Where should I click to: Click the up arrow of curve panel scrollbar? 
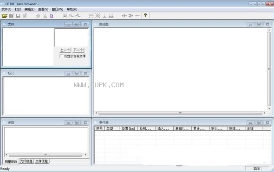click(269, 30)
